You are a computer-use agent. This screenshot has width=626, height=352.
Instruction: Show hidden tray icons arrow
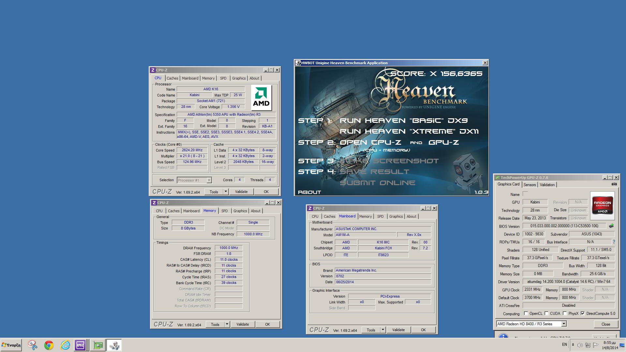coord(573,345)
